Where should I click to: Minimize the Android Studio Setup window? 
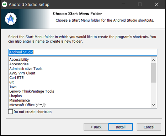tap(123, 4)
